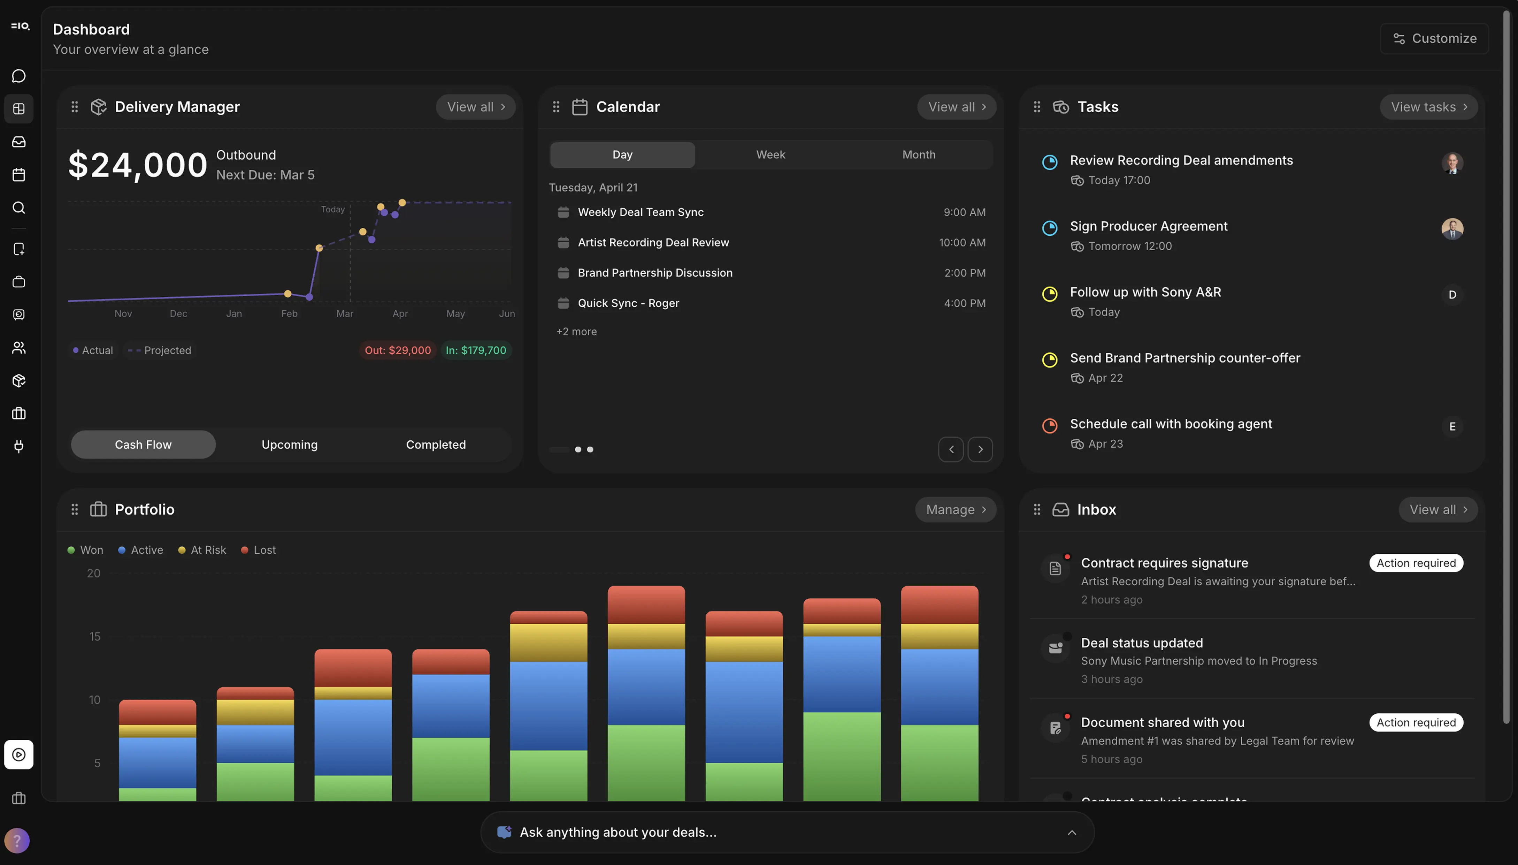Open View tasks in Tasks panel

click(1428, 107)
